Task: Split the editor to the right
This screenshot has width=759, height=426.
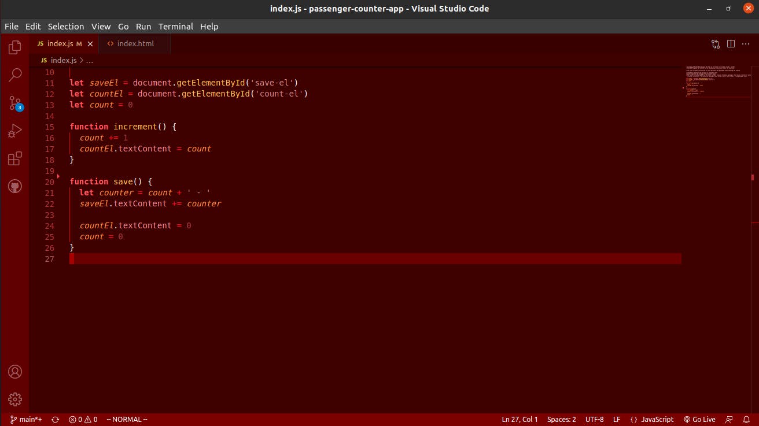Action: coord(731,44)
